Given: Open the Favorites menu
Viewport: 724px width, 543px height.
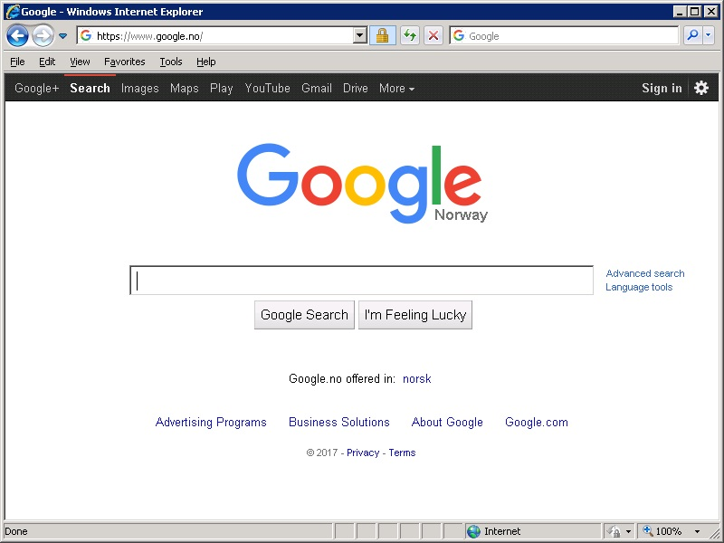Looking at the screenshot, I should coord(125,62).
